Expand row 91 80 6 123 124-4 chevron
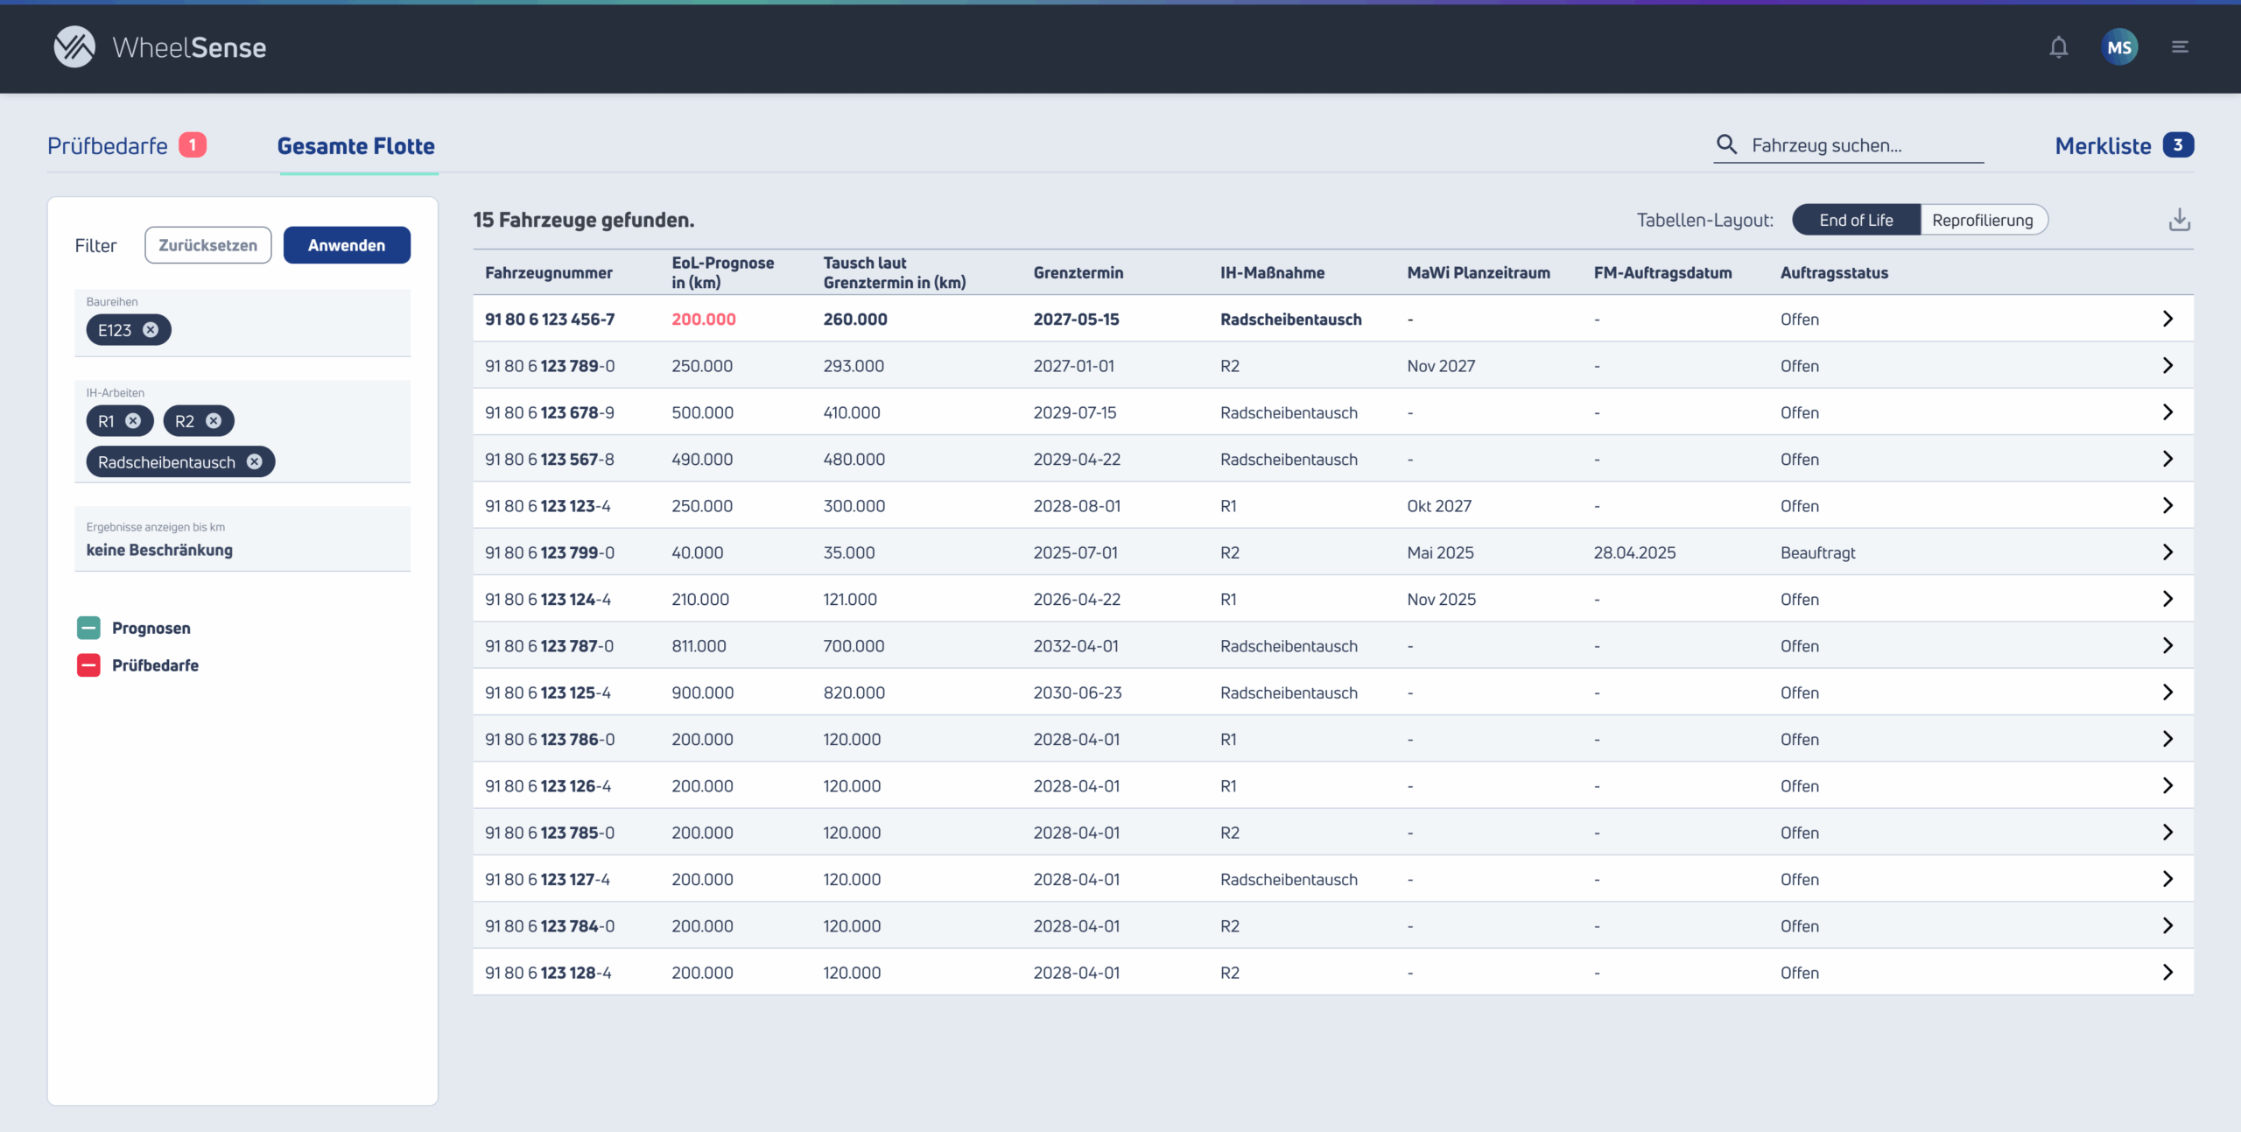The width and height of the screenshot is (2241, 1132). pyautogui.click(x=2167, y=599)
